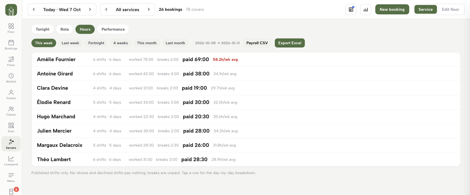The image size is (470, 195).
Task: Open Bookings from the sidebar
Action: pyautogui.click(x=11, y=45)
